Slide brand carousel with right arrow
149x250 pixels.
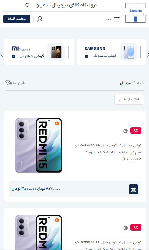pyautogui.click(x=148, y=55)
